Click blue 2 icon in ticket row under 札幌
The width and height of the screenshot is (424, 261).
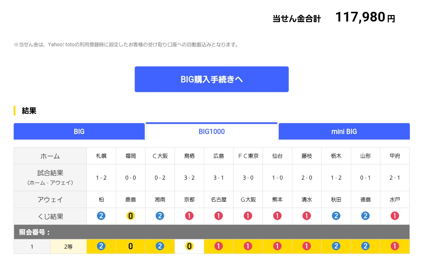tap(101, 246)
